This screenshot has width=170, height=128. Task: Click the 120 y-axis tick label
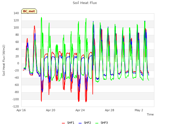(16, 21)
